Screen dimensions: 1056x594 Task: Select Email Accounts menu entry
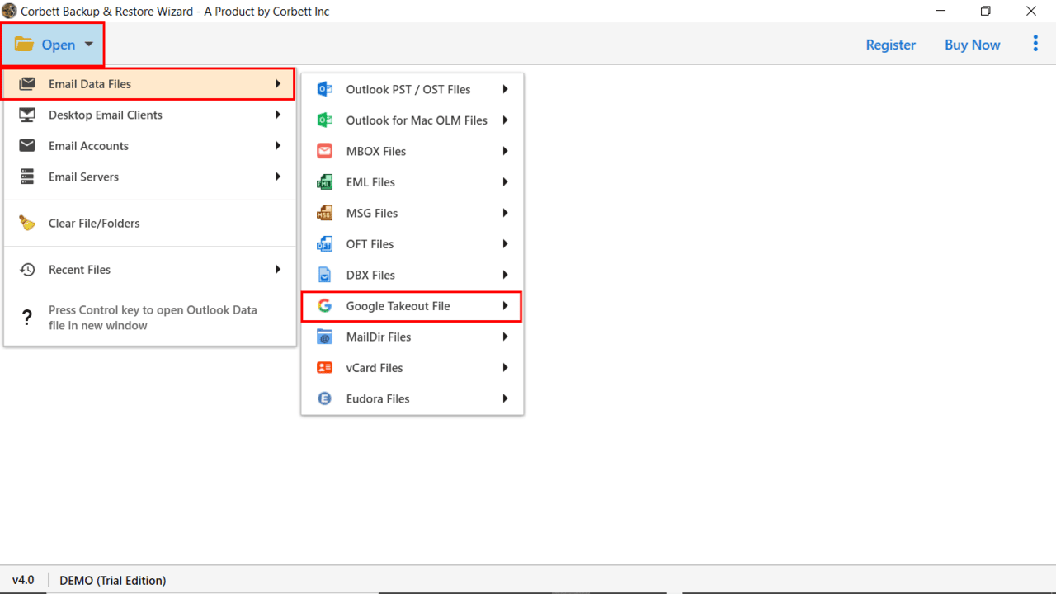(x=150, y=146)
